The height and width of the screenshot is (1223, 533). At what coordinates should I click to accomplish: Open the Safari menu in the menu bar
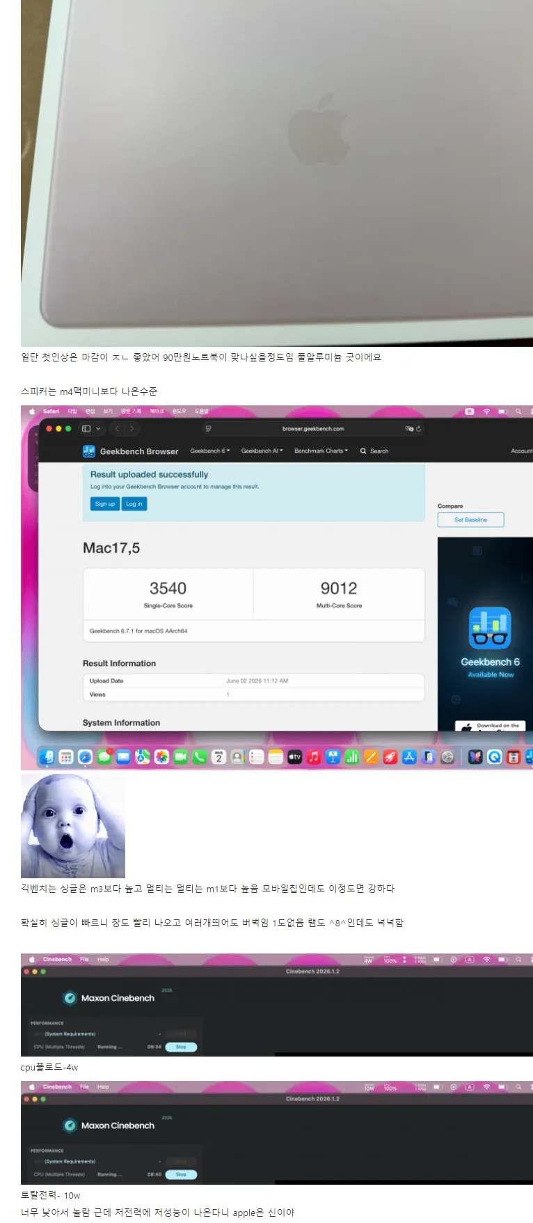(x=51, y=412)
